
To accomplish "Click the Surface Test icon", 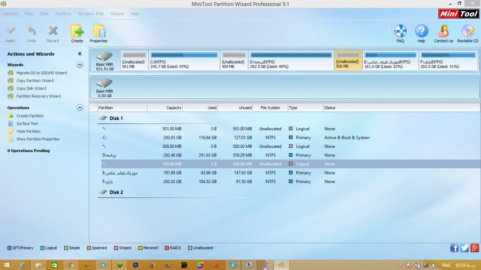I will [x=11, y=123].
